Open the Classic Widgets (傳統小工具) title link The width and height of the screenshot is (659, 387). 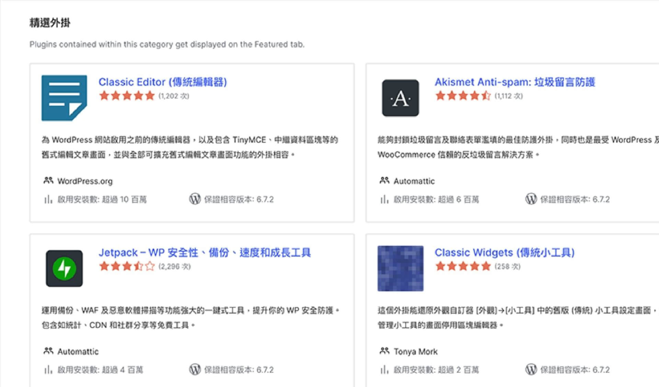[x=505, y=252]
